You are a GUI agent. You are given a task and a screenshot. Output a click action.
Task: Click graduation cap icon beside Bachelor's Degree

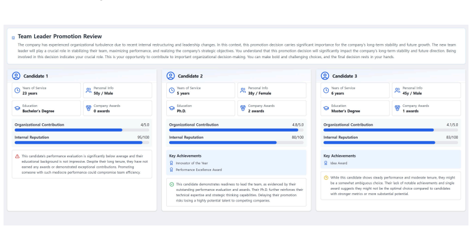coord(18,109)
